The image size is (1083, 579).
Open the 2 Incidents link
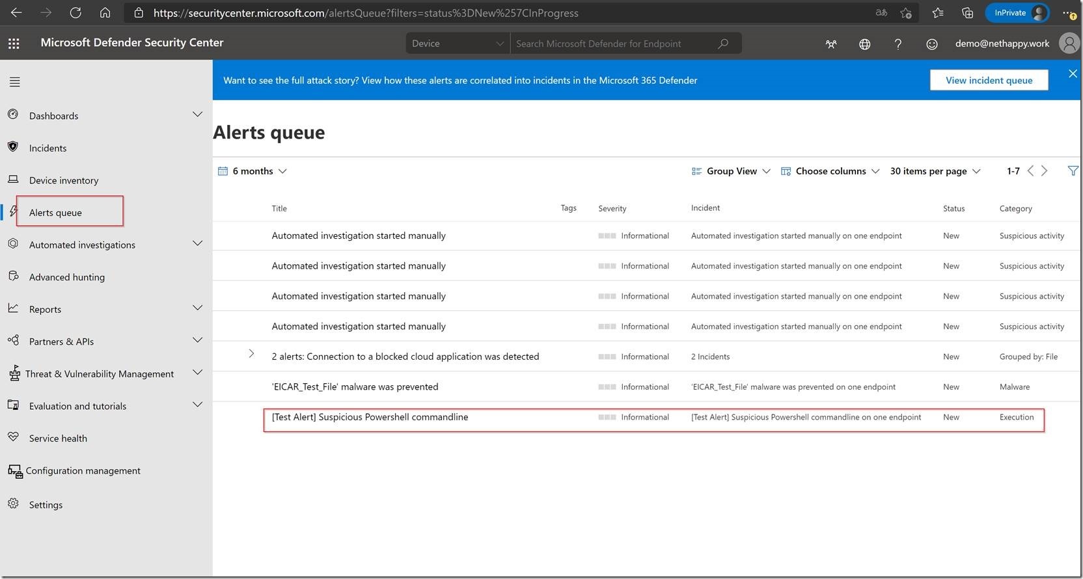pos(710,357)
